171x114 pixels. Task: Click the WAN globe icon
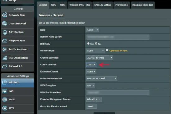tap(5, 99)
